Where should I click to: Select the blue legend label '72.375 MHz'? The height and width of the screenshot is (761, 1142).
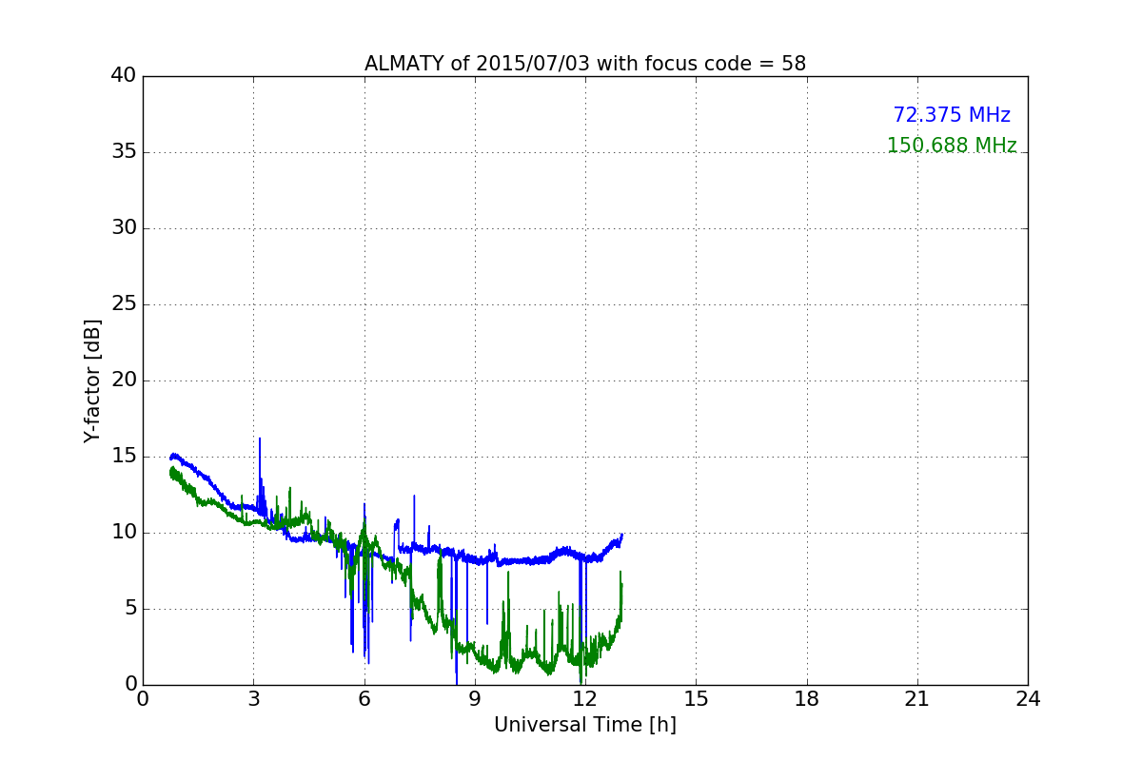pos(952,115)
